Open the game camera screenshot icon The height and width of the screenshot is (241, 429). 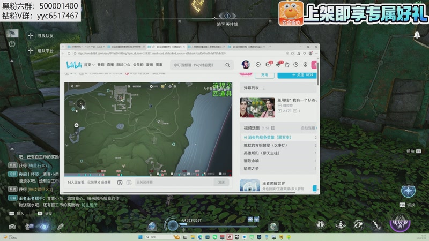pos(12,227)
